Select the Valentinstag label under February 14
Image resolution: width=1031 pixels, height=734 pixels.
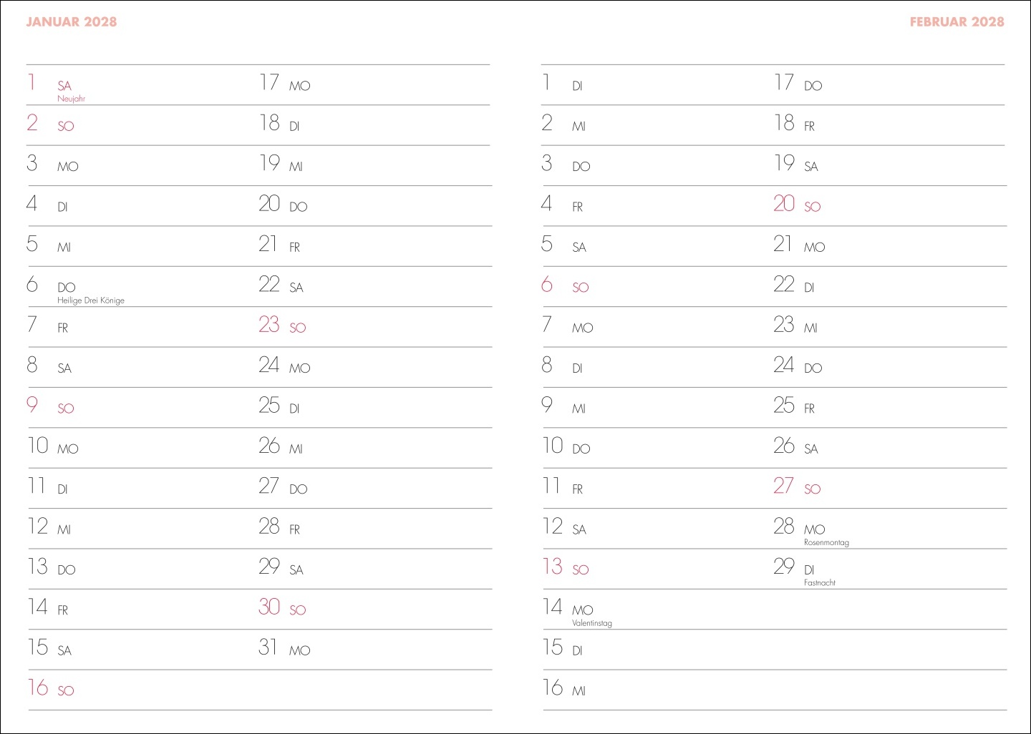592,623
